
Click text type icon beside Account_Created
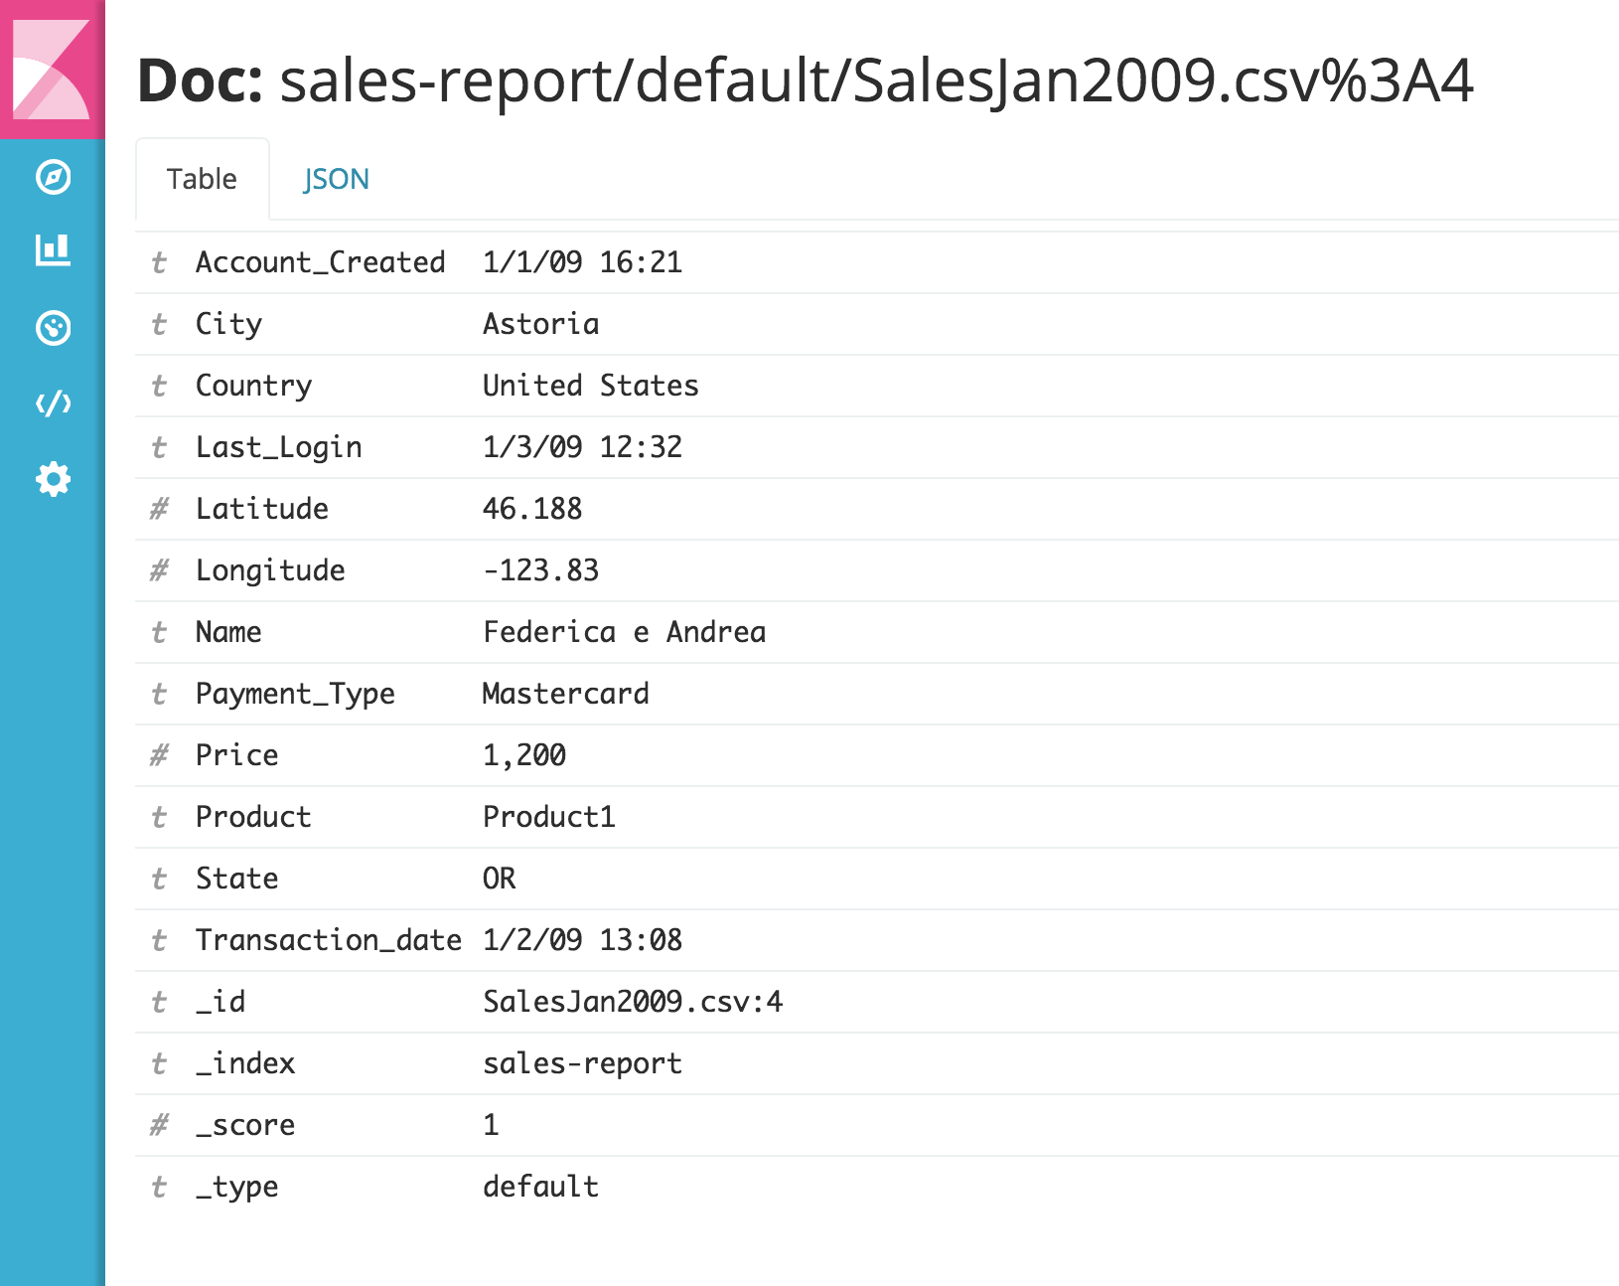[x=159, y=263]
